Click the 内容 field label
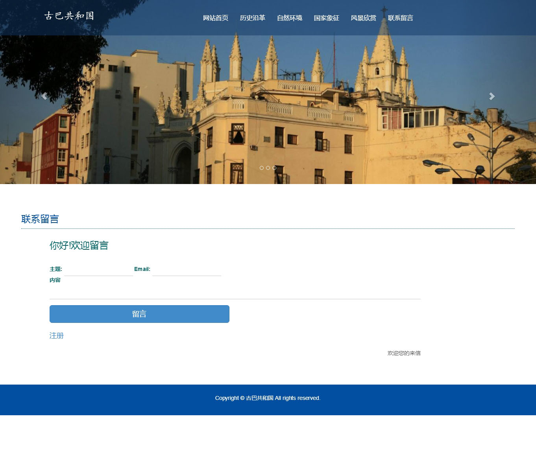536x453 pixels. tap(55, 280)
